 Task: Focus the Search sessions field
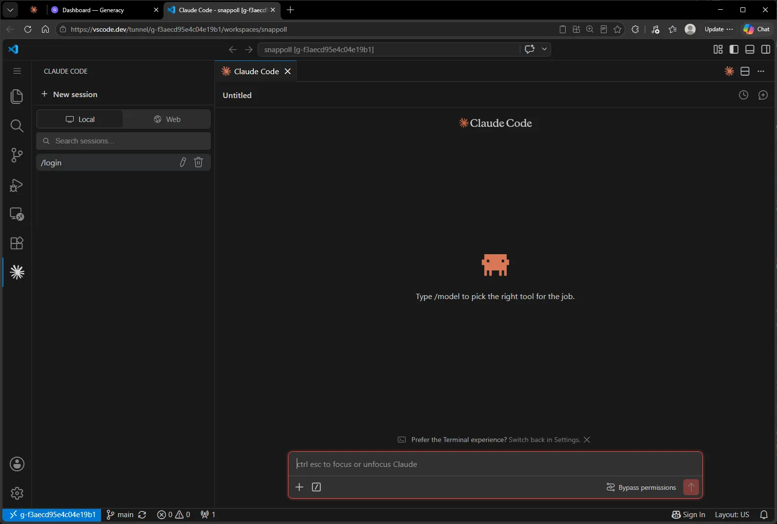coord(123,141)
